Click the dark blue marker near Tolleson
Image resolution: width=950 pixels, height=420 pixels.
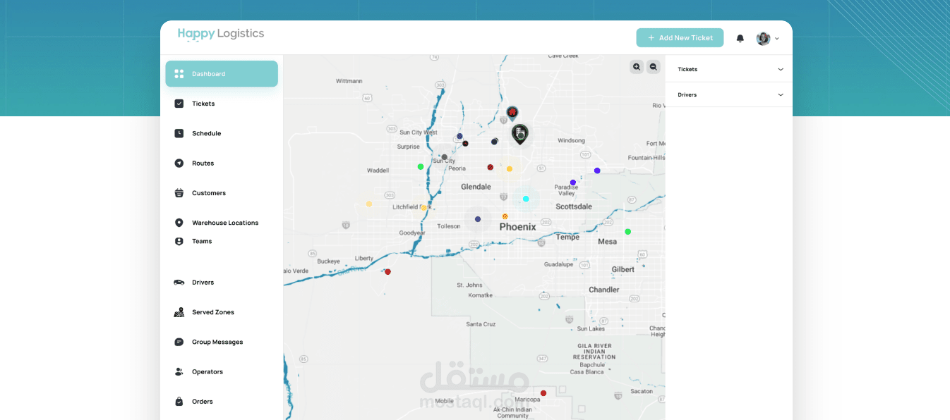(x=478, y=219)
